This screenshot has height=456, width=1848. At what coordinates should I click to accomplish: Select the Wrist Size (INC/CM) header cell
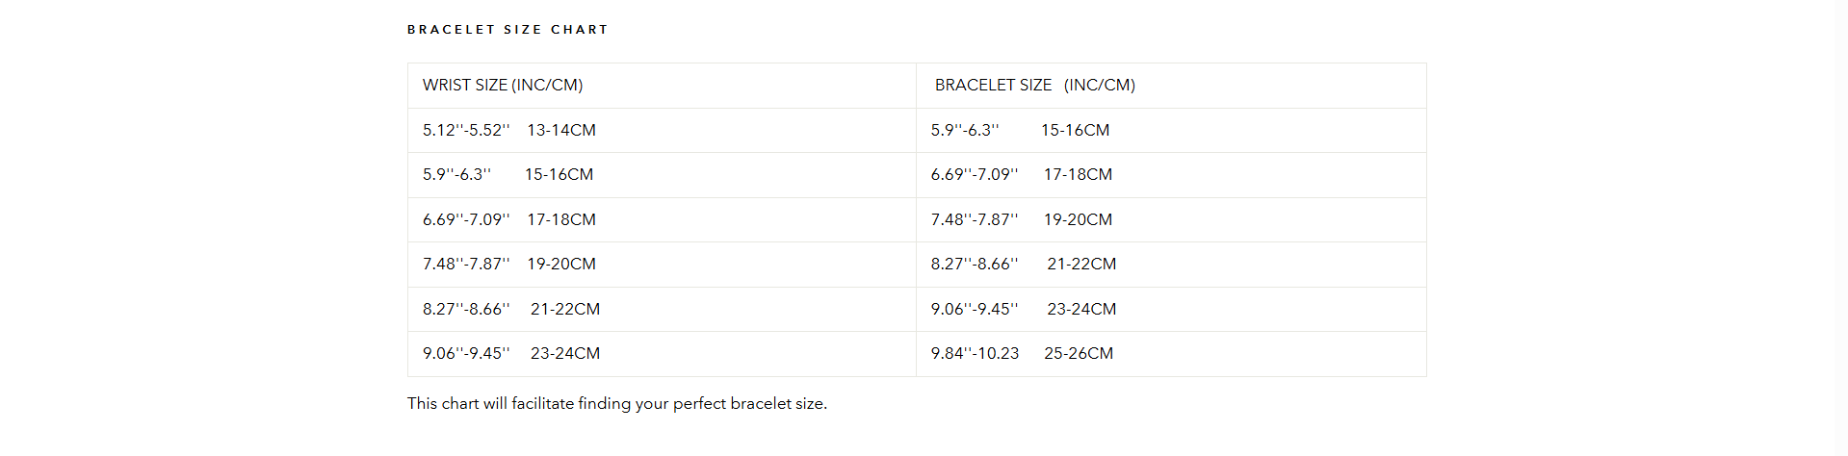[x=662, y=86]
